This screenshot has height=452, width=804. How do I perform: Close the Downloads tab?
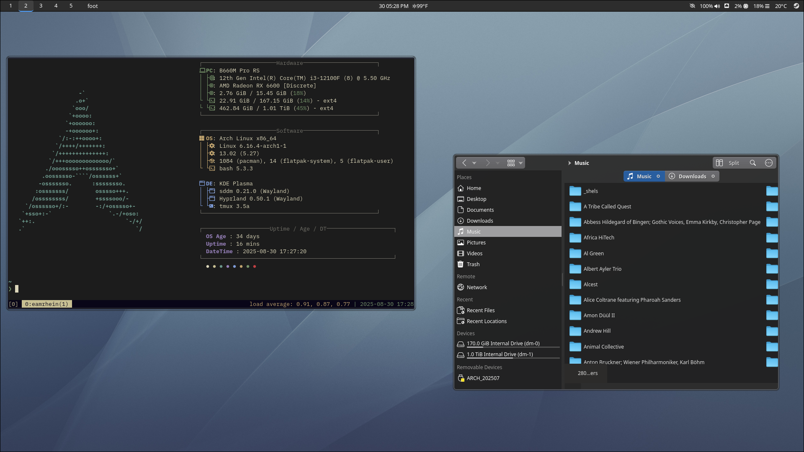(x=713, y=176)
